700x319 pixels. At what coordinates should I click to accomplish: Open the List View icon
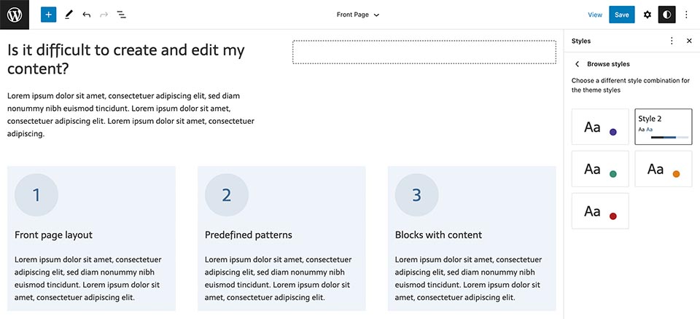point(122,15)
